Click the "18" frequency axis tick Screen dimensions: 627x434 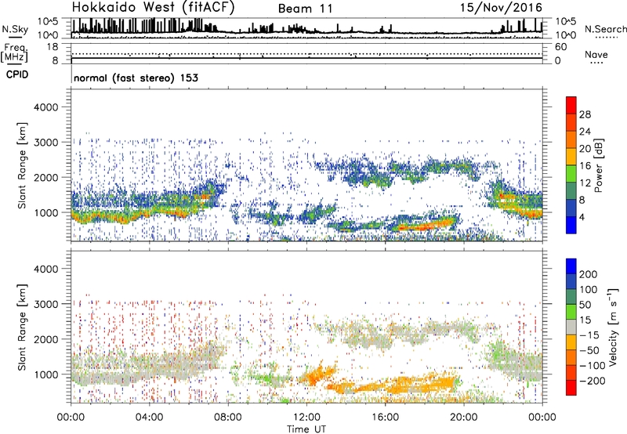(x=53, y=47)
